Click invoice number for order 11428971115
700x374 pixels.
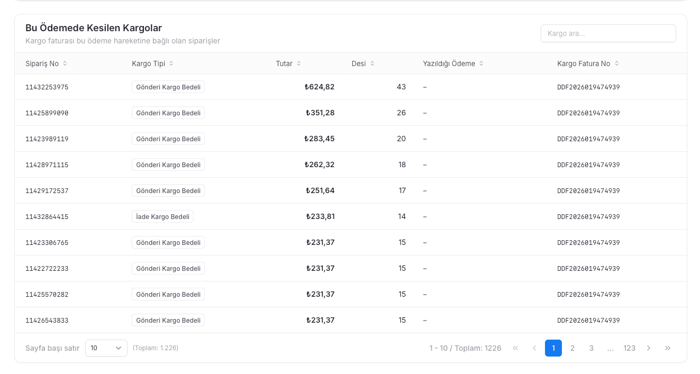pyautogui.click(x=588, y=165)
